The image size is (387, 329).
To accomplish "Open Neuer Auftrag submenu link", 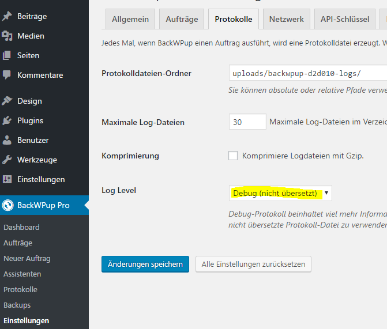I will tap(27, 259).
